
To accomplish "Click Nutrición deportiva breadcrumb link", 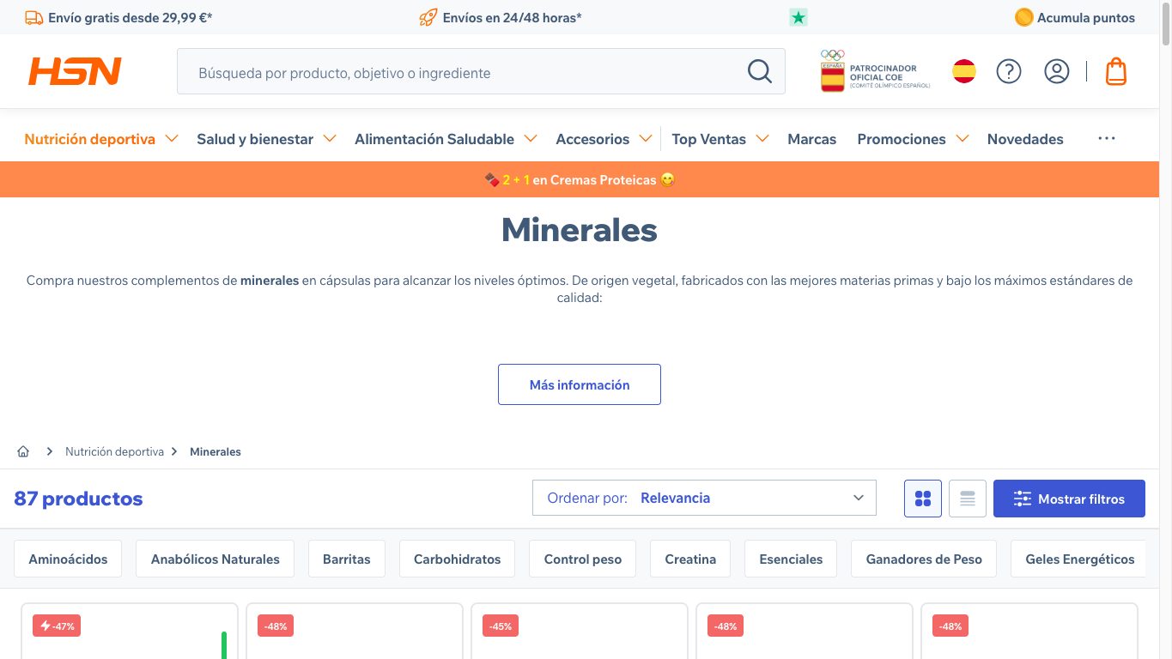I will click(x=114, y=451).
